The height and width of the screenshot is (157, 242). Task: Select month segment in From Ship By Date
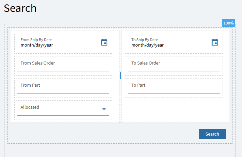click(27, 45)
